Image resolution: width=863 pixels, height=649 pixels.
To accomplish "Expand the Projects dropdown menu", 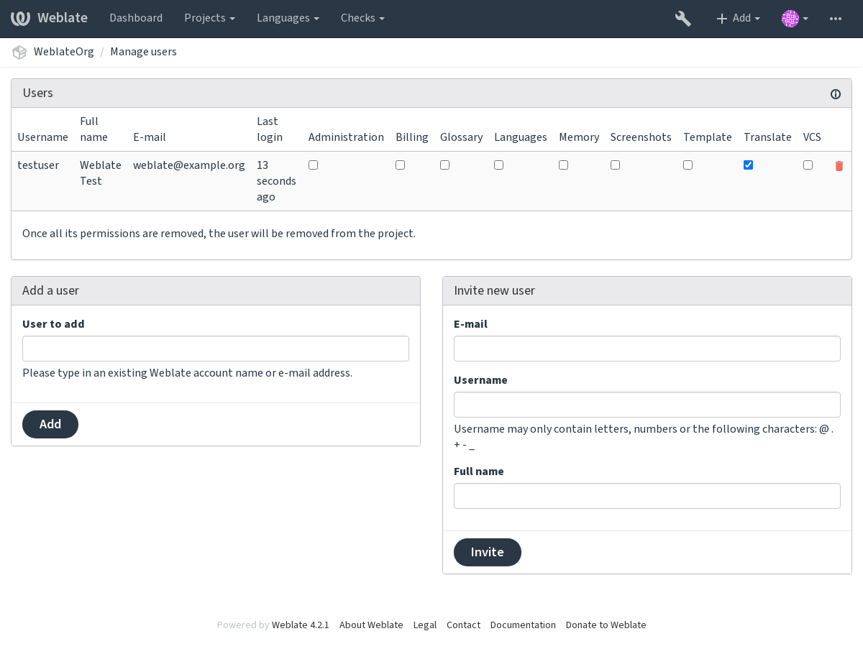I will click(x=209, y=18).
